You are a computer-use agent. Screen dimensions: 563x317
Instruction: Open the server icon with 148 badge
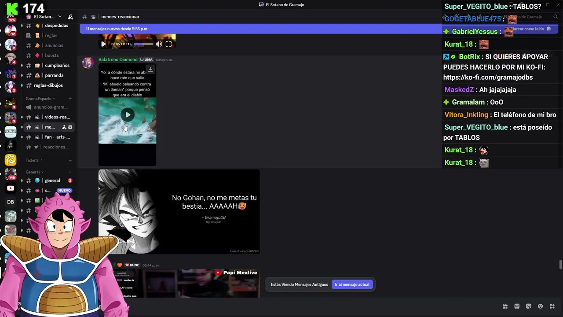(x=11, y=173)
